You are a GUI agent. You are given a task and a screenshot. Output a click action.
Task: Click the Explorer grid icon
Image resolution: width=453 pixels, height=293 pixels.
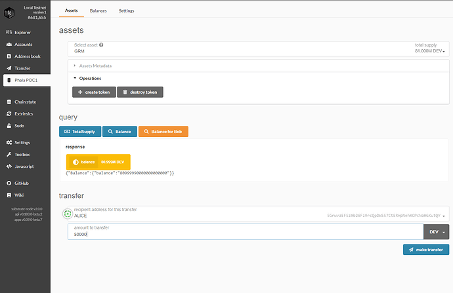click(x=9, y=32)
